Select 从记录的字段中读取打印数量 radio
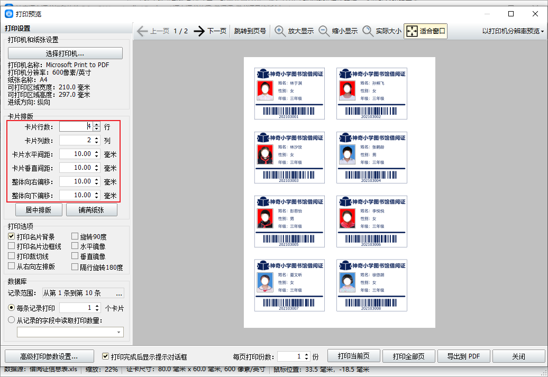 pos(12,320)
